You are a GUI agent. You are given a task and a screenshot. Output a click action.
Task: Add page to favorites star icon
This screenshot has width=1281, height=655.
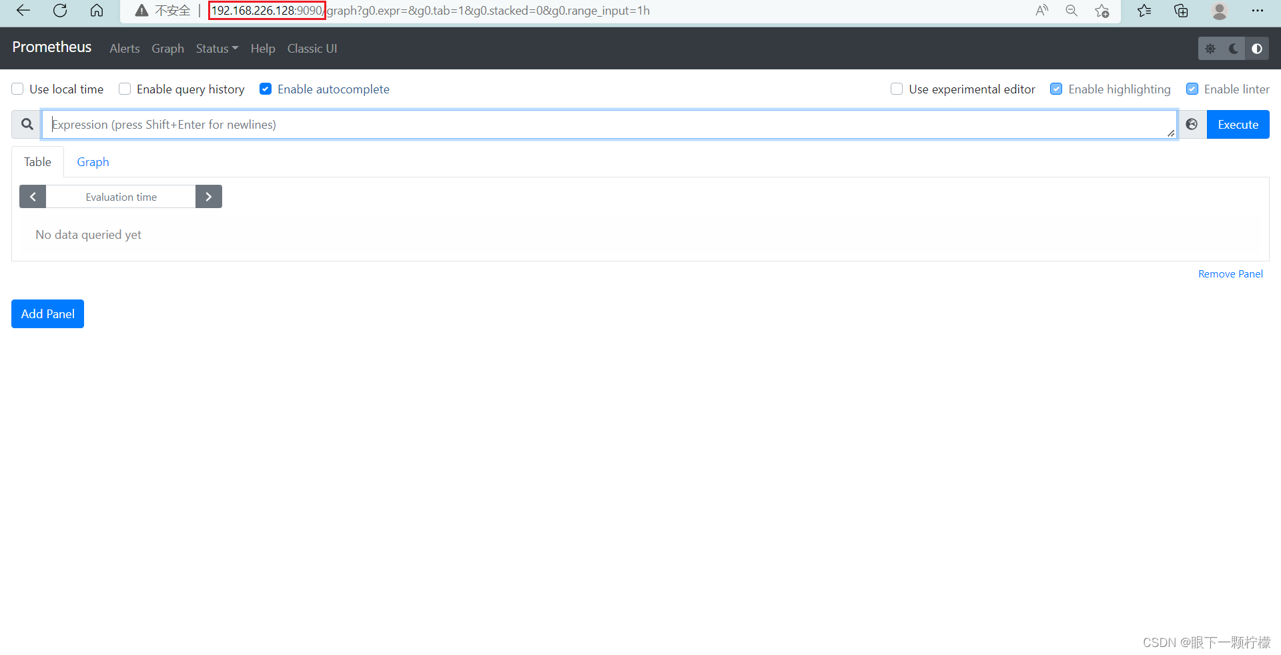tap(1102, 11)
